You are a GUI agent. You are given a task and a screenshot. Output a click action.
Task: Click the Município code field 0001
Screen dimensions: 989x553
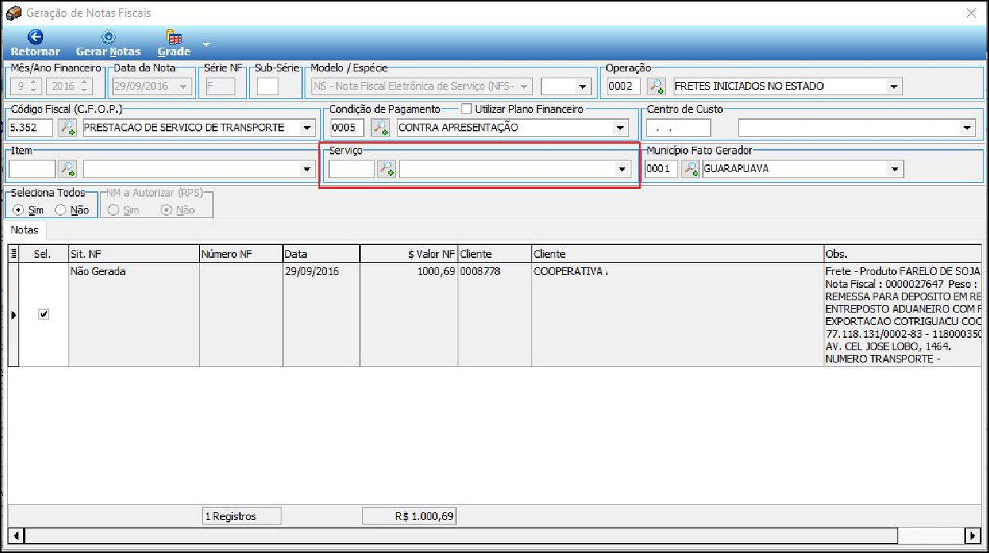pos(661,169)
